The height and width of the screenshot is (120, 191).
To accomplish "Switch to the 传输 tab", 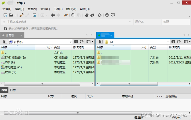I will pyautogui.click(x=4, y=90).
